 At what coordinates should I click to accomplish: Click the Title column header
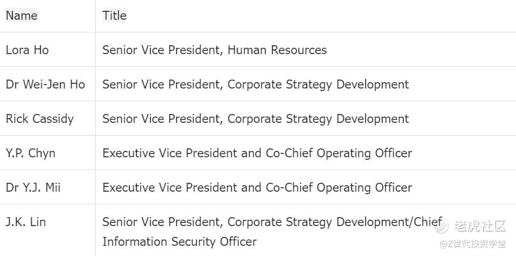click(x=114, y=15)
